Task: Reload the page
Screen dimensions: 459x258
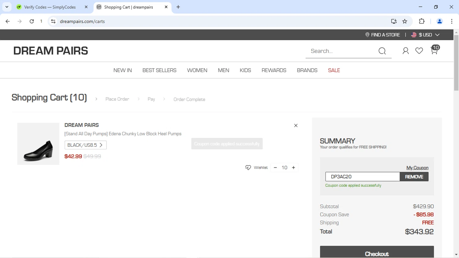Action: (x=32, y=21)
